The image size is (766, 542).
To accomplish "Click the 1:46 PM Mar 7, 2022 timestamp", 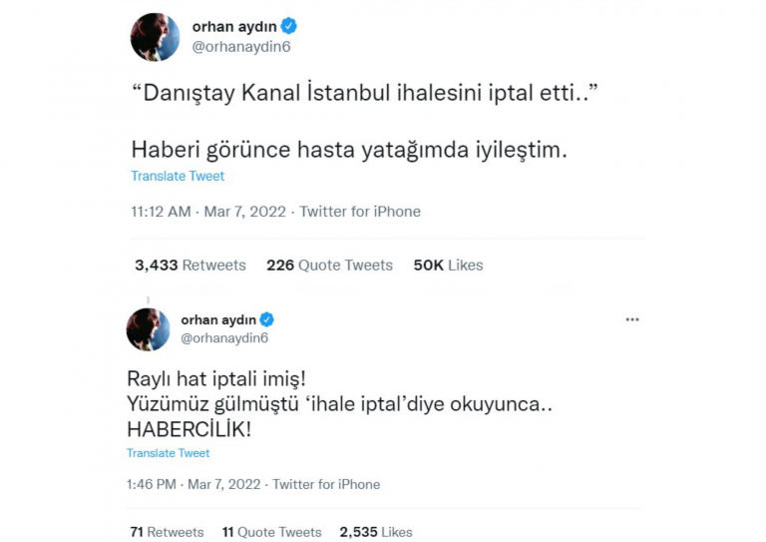I will pos(193,484).
